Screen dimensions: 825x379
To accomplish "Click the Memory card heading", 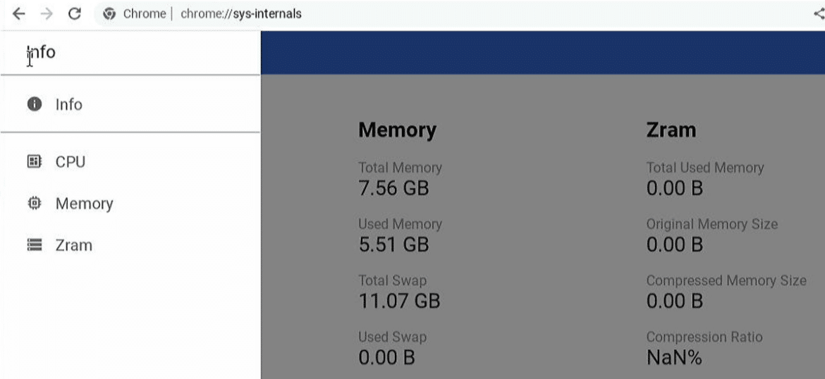I will pos(397,130).
